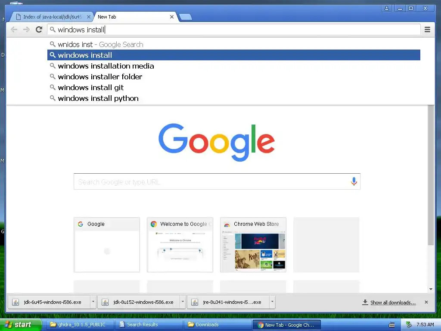Open the Google most-visited thumbnail
The image size is (441, 331).
pos(107,245)
